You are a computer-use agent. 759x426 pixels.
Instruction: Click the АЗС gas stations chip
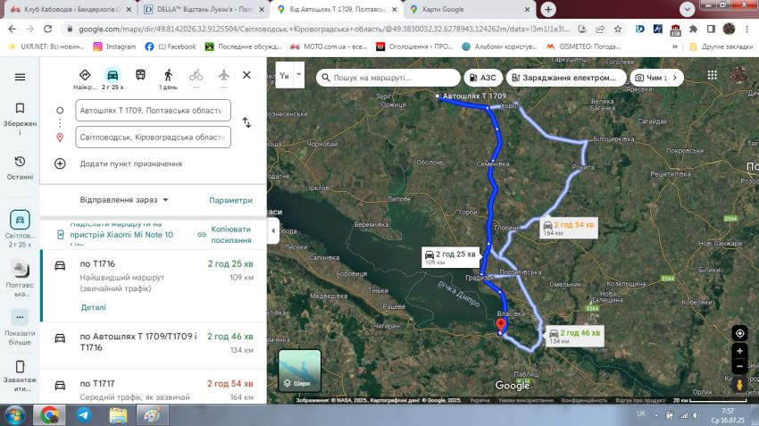point(483,78)
